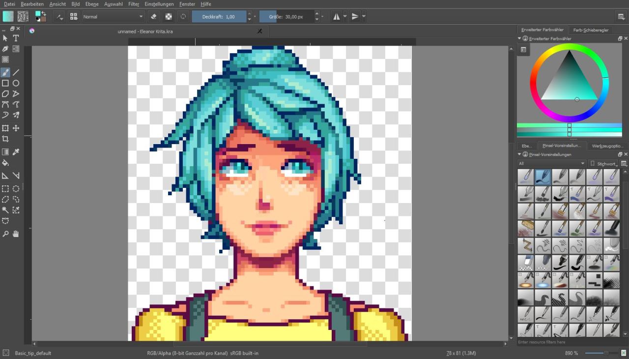Adjust the Deckkraft opacity slider
This screenshot has height=359, width=629.
(x=219, y=16)
